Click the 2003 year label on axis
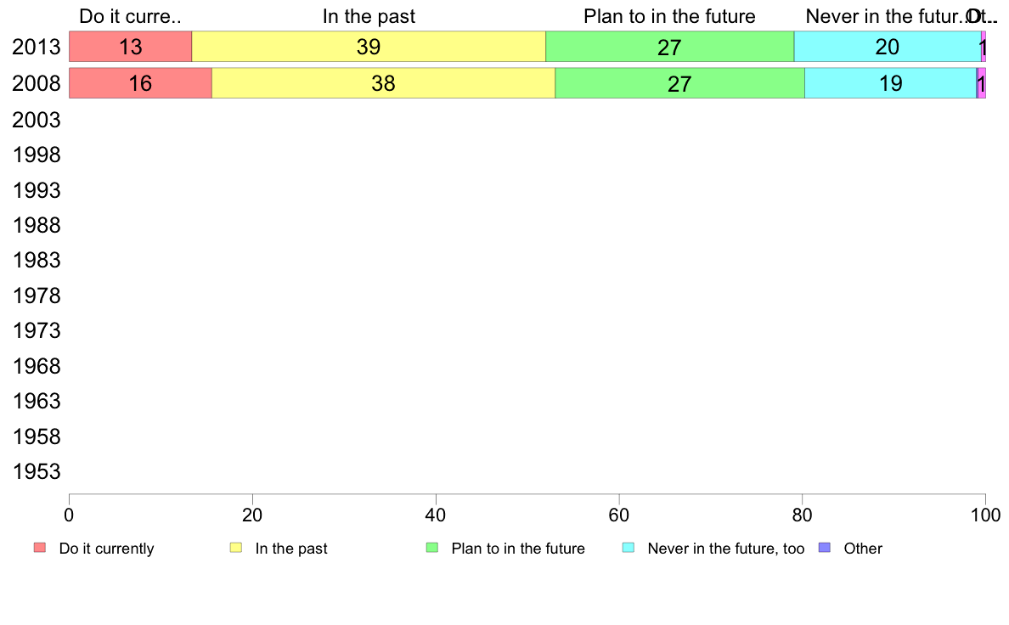 pos(36,120)
